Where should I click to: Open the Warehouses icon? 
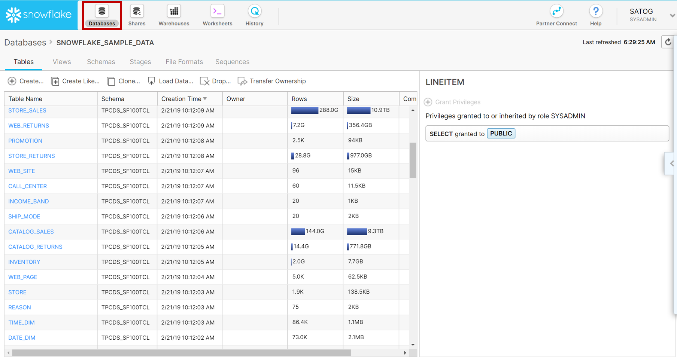(174, 11)
